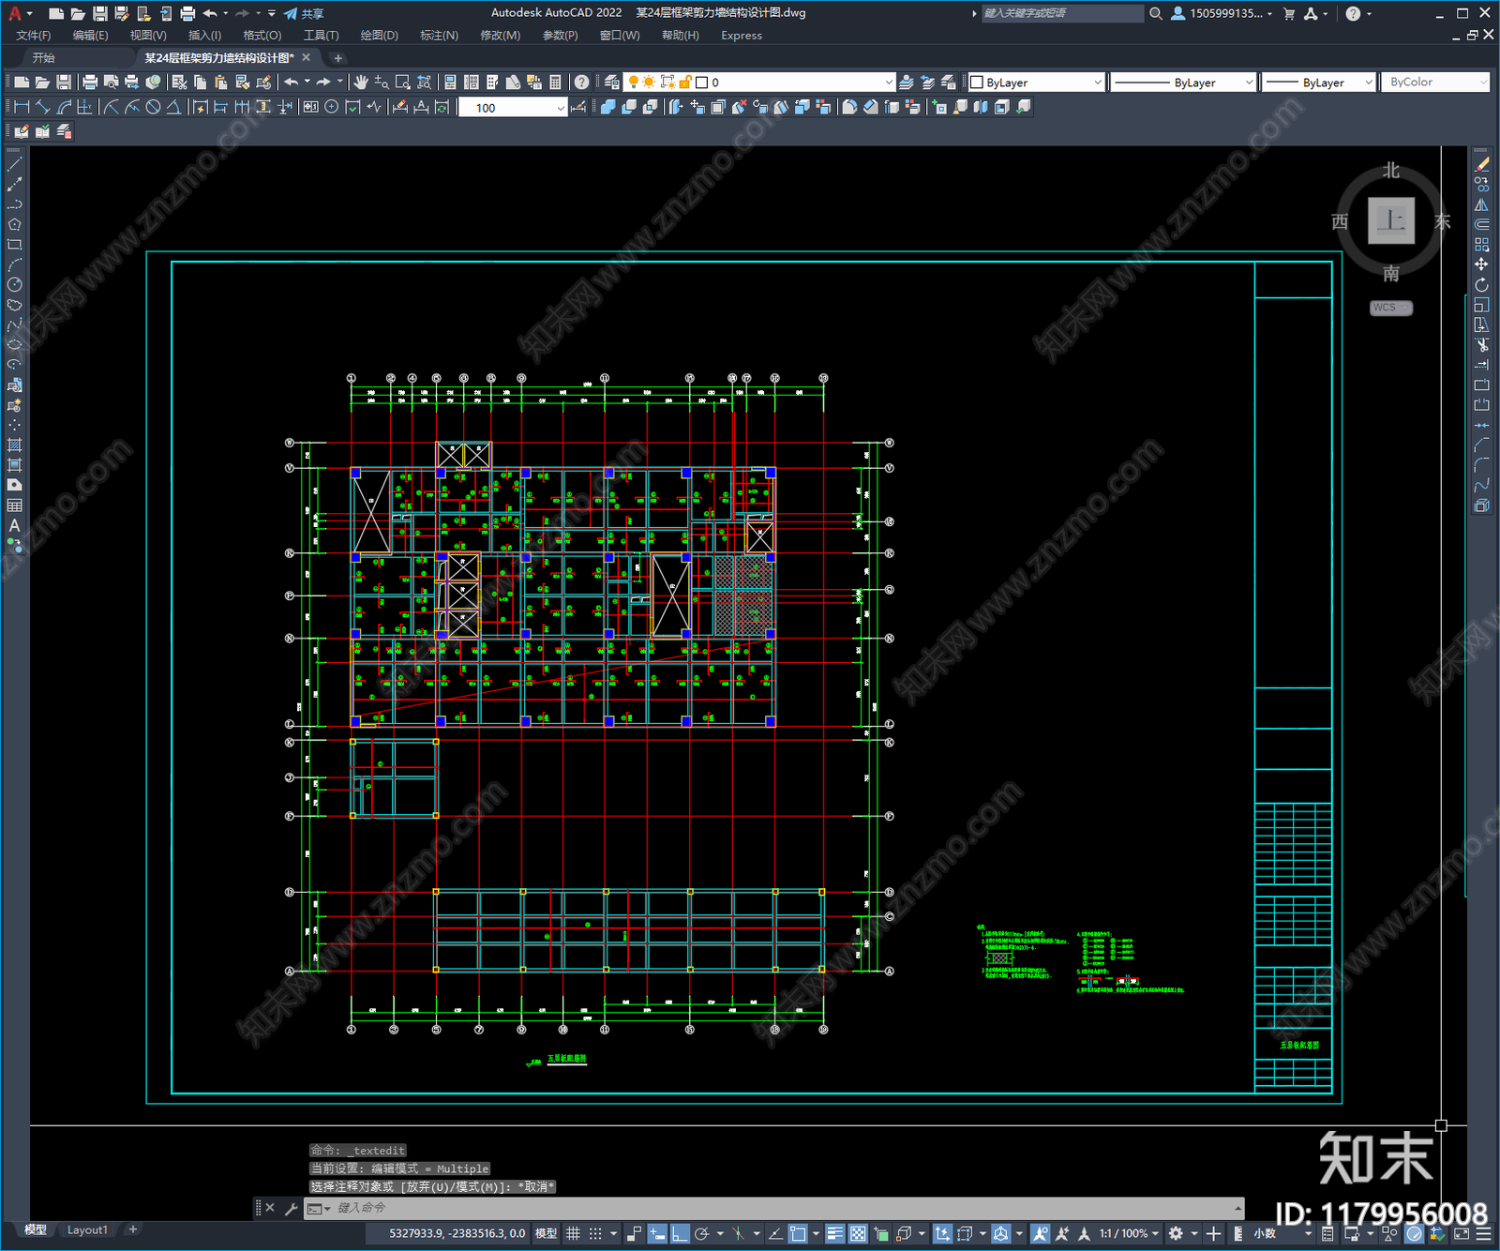
Task: Toggle the drawing grid display in status bar
Action: [x=573, y=1233]
